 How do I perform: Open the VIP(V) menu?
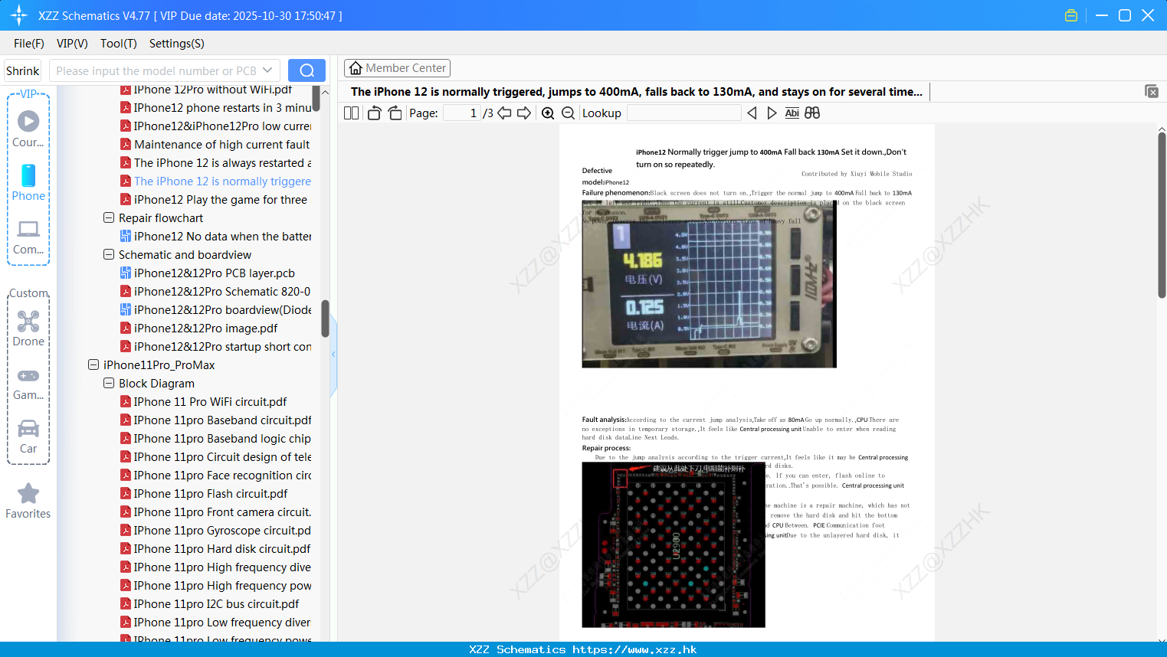[x=72, y=44]
